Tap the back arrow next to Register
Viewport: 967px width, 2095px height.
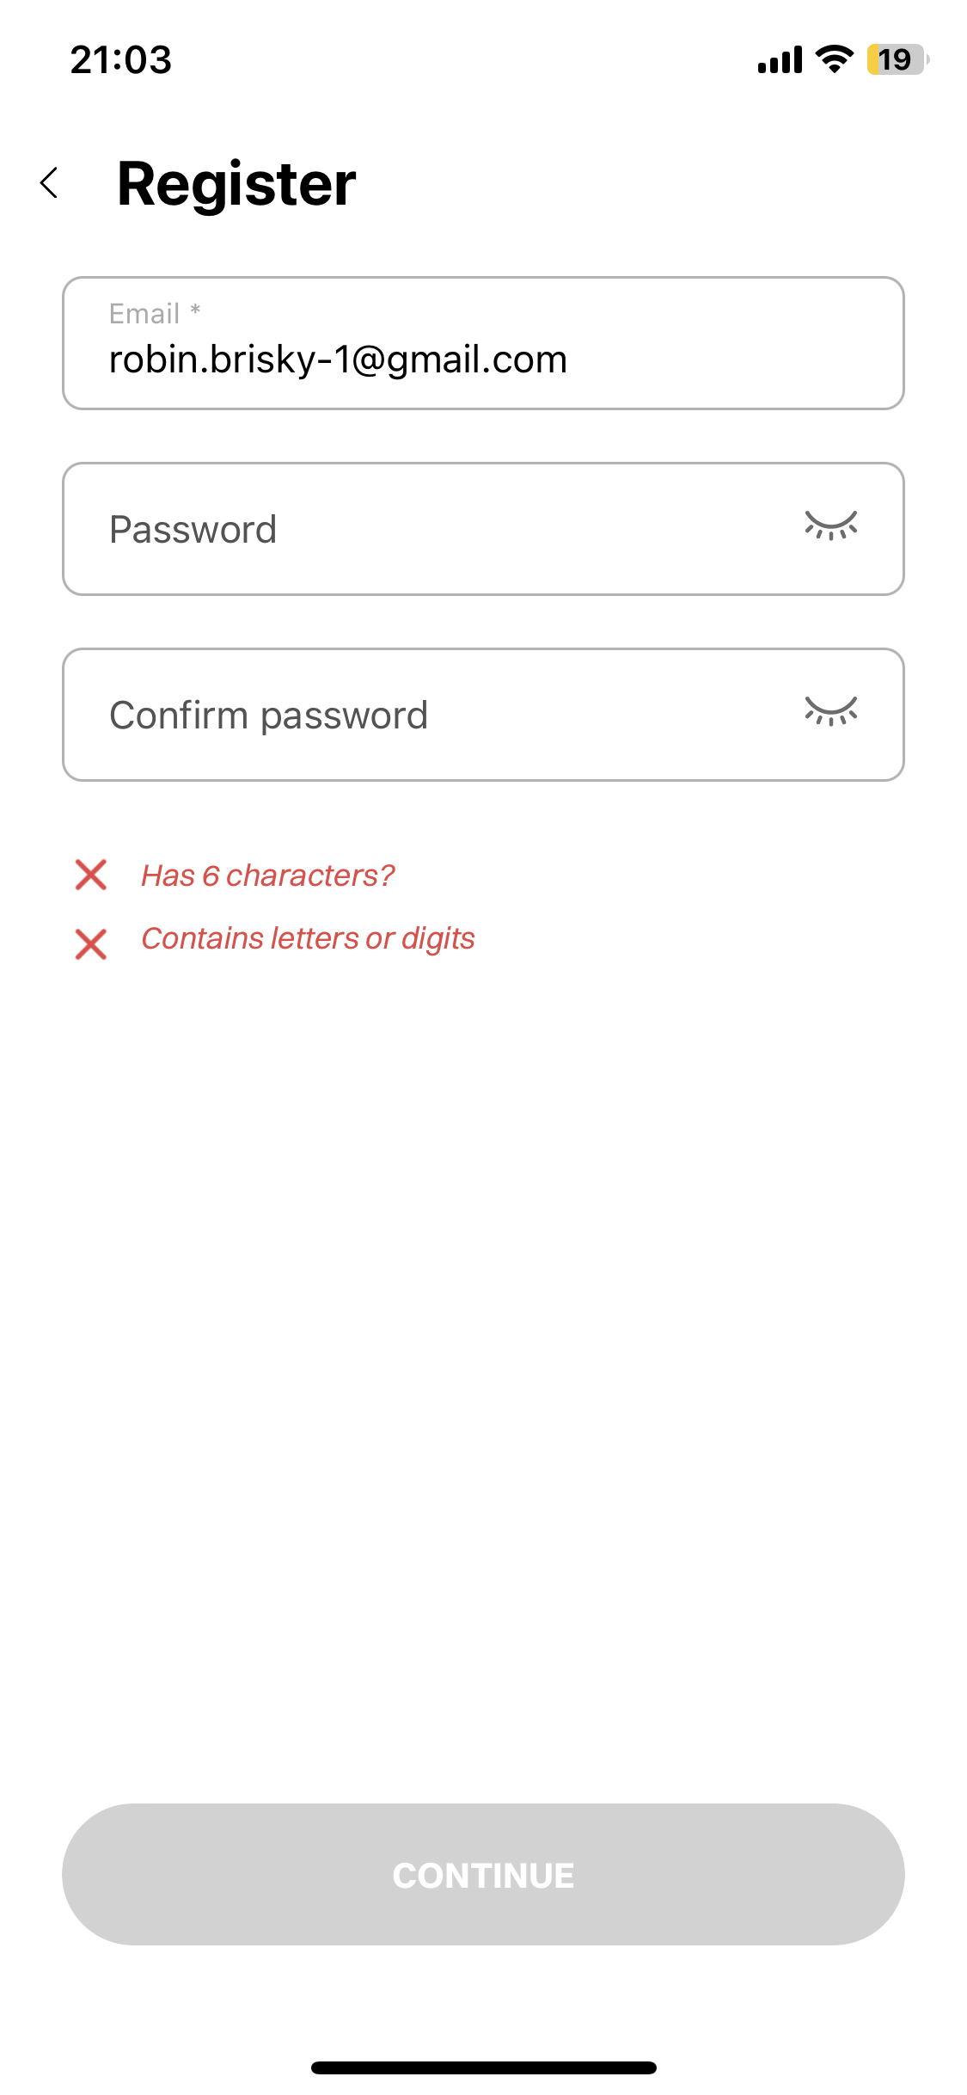point(50,183)
